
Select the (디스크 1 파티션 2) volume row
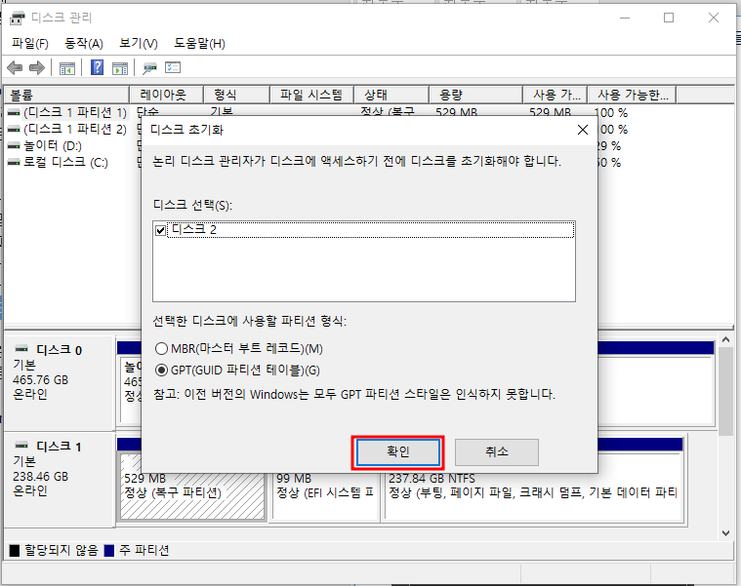tap(75, 130)
